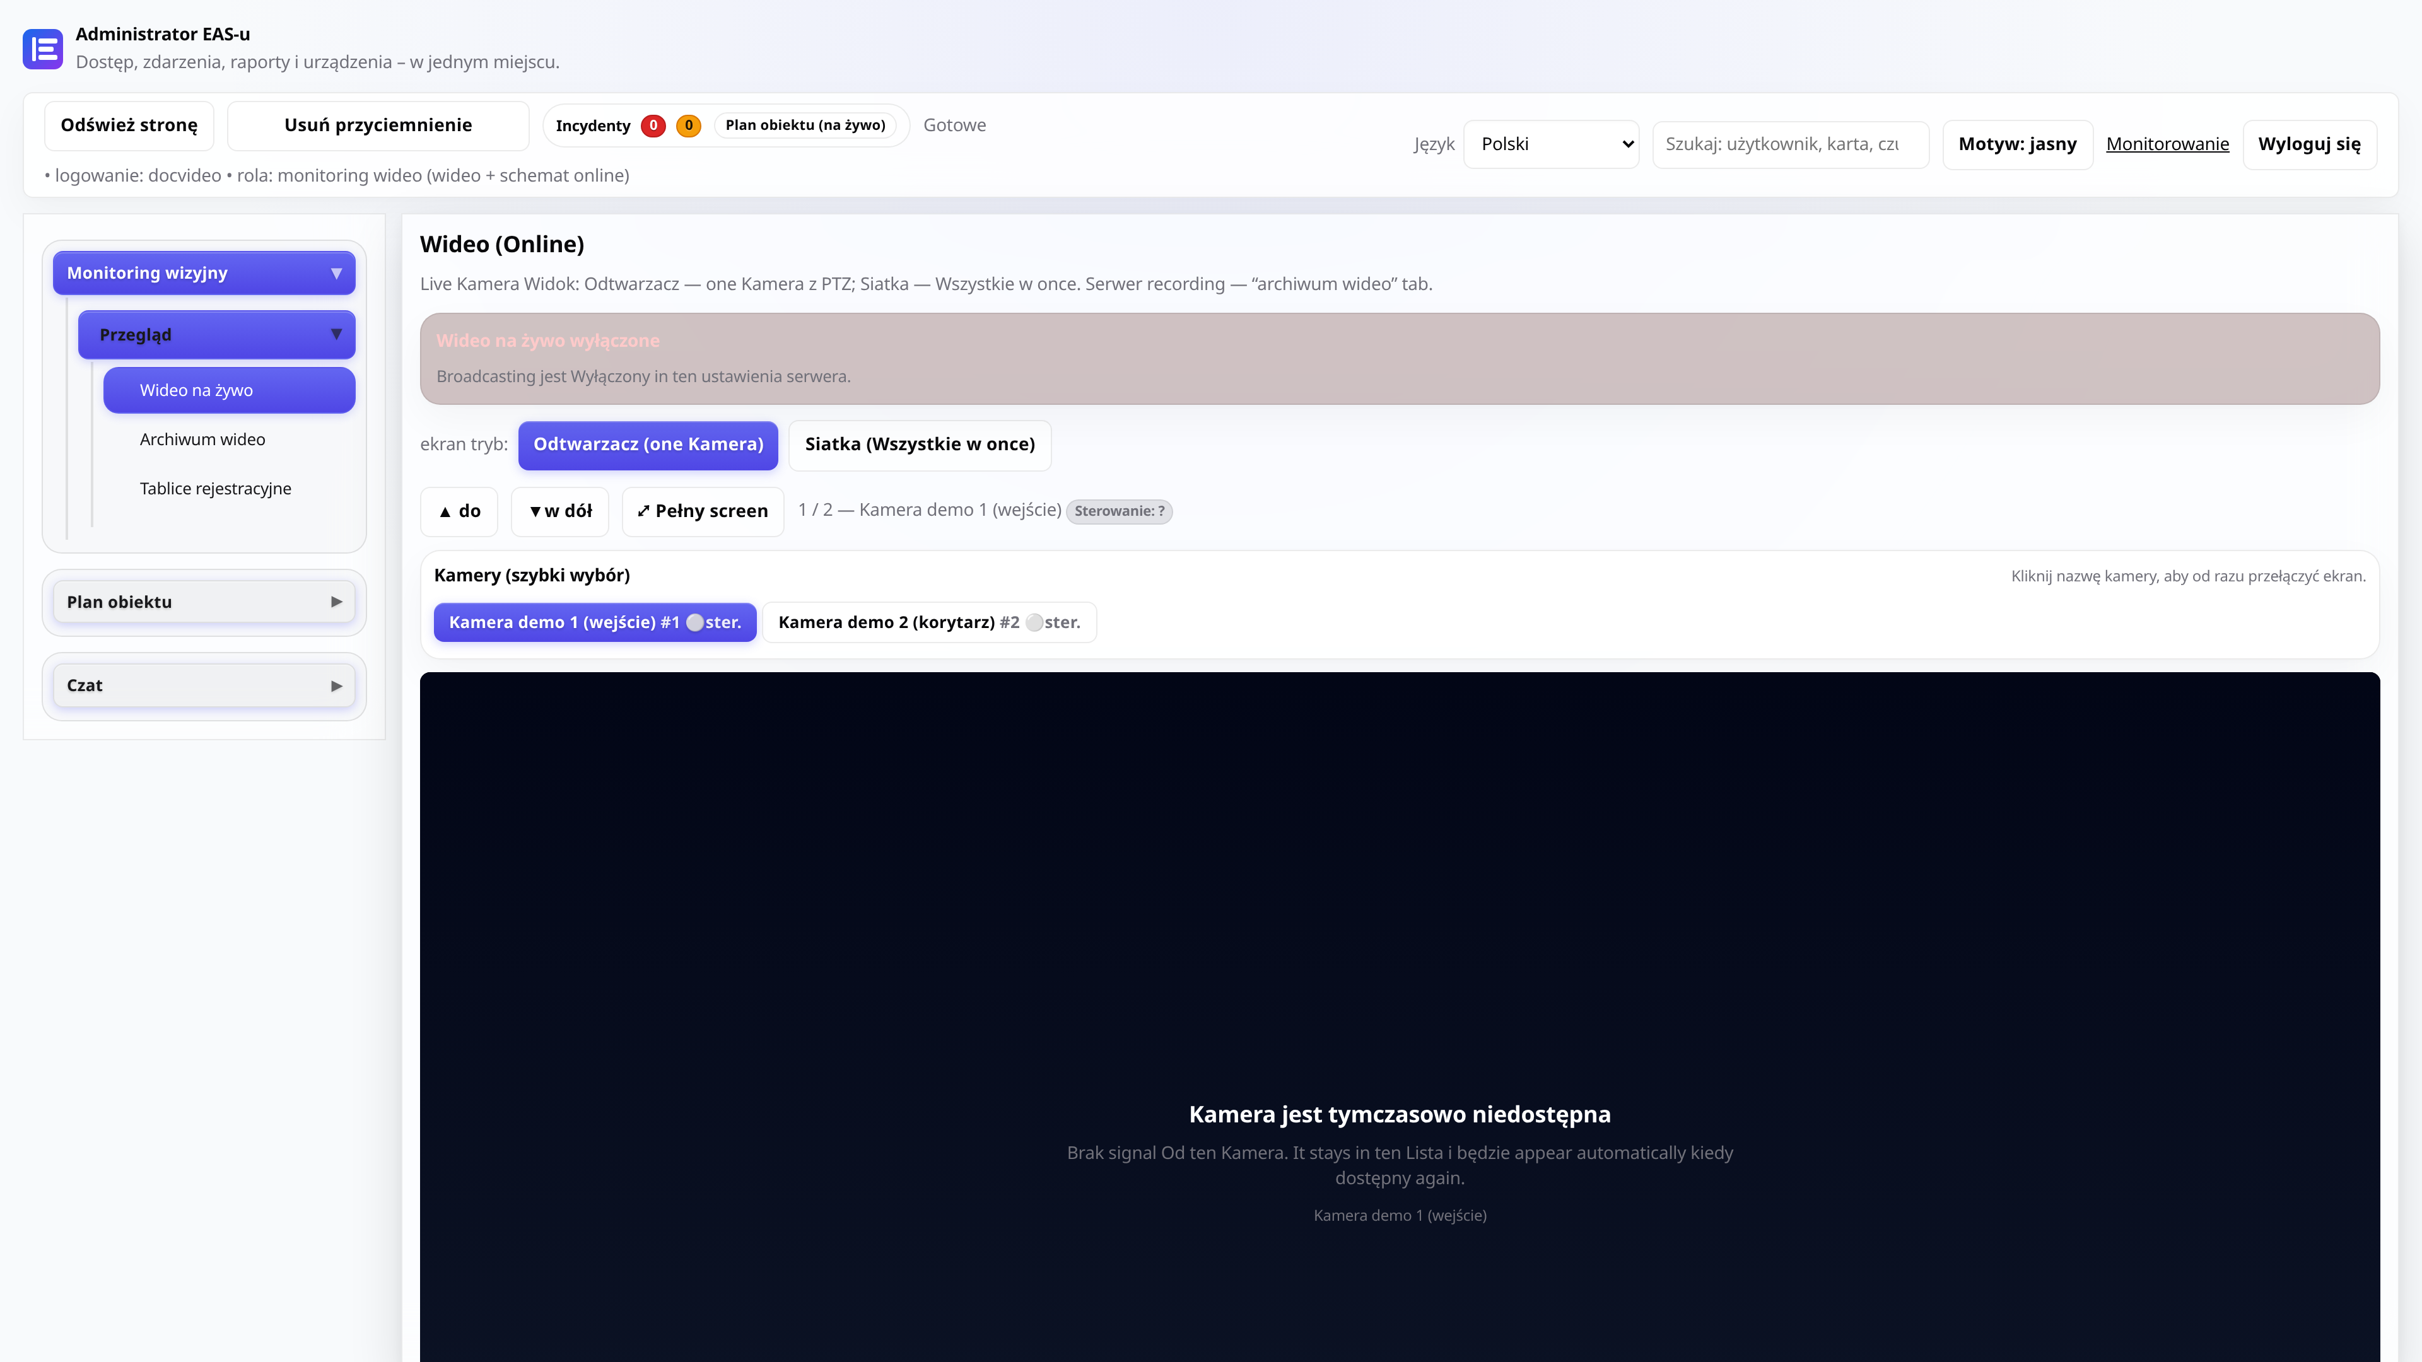Click the Sterowanie status badge
2422x1362 pixels.
(1119, 511)
